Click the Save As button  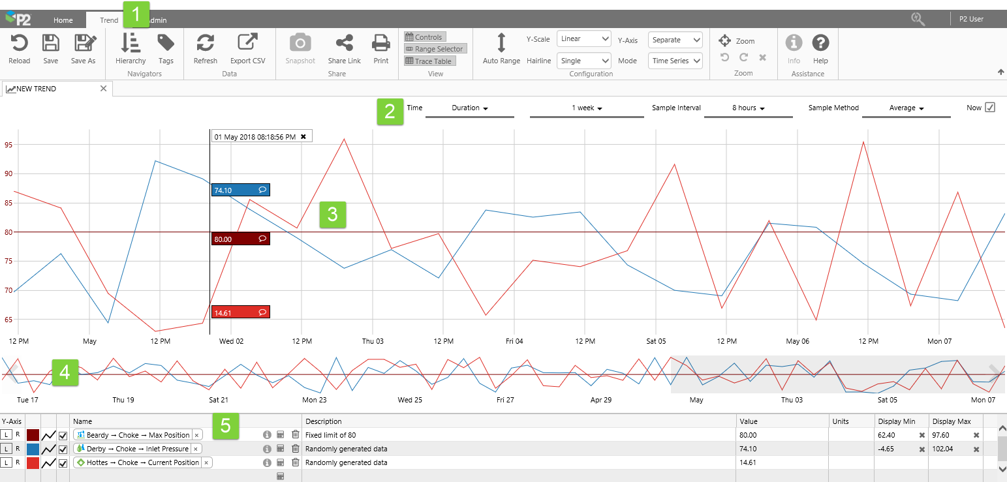(x=83, y=43)
